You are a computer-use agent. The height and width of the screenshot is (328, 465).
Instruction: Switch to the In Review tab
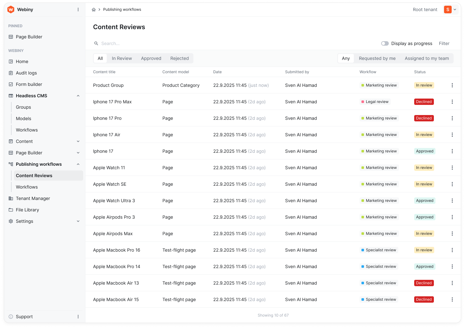pyautogui.click(x=122, y=58)
